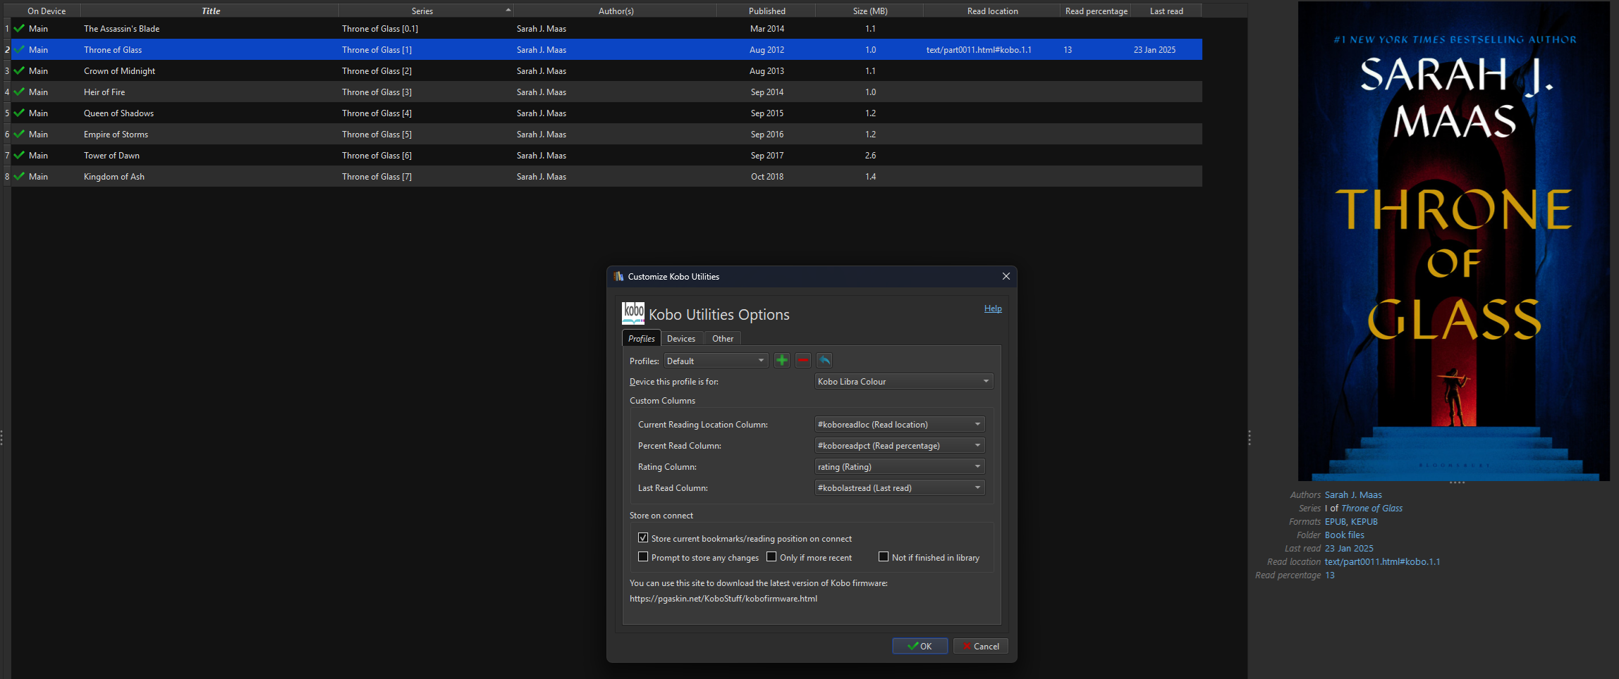This screenshot has height=679, width=1619.
Task: Click the 2.6 size cell for Tower of Dawn
Action: click(870, 156)
